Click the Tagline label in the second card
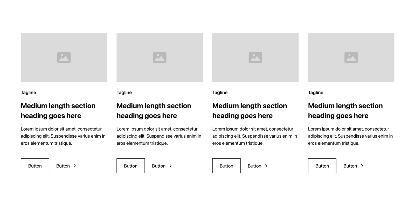 tap(124, 93)
